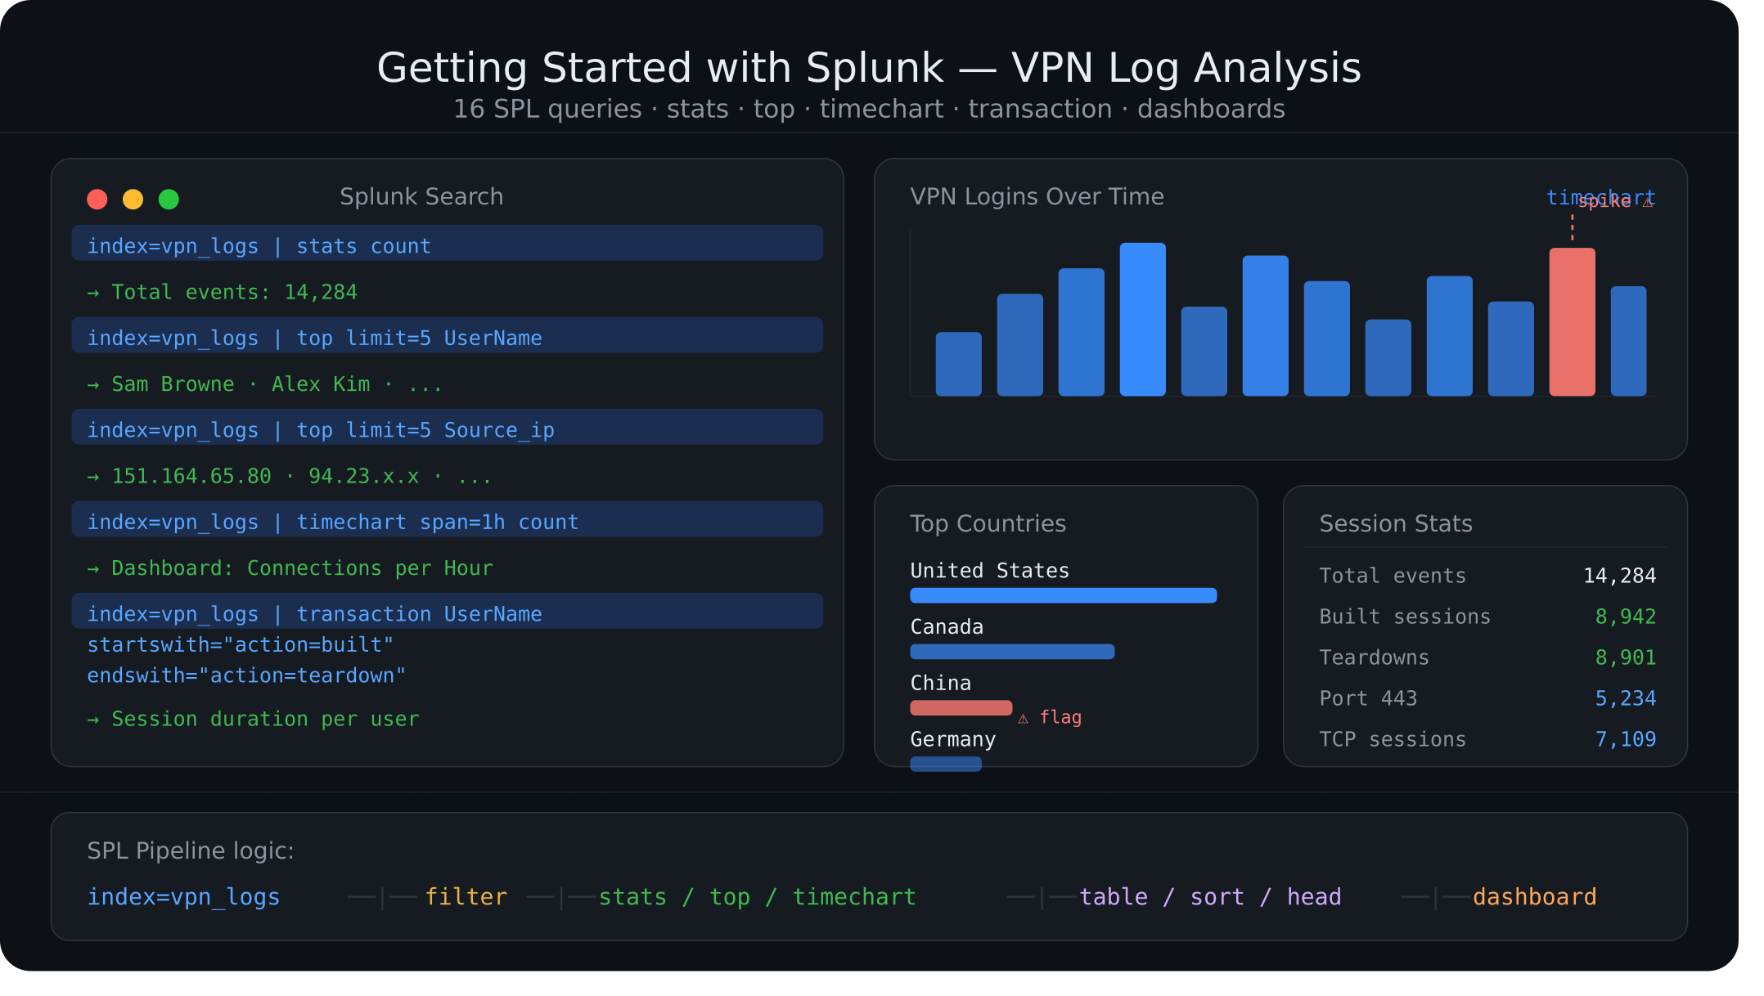1764x996 pixels.
Task: Click 'Total events: 14,284' result text
Action: pos(223,293)
